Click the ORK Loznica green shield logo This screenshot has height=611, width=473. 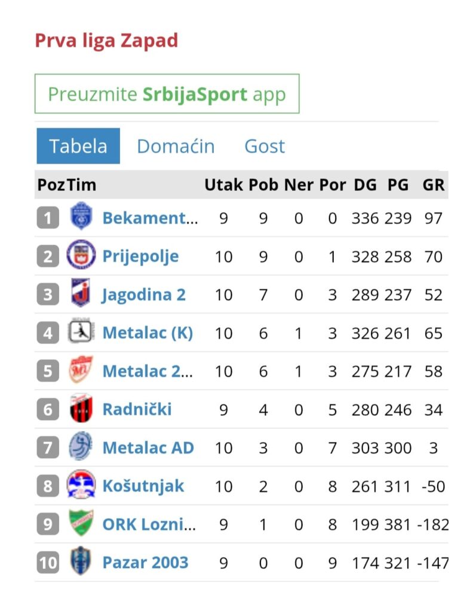tap(81, 523)
